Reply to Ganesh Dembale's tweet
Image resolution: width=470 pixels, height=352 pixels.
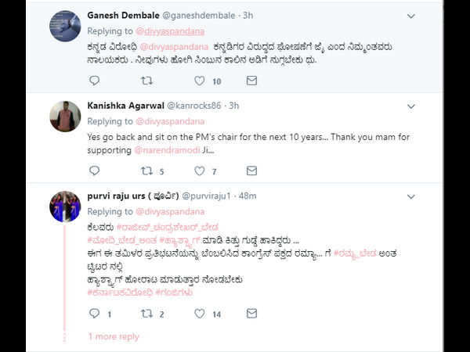coord(95,81)
